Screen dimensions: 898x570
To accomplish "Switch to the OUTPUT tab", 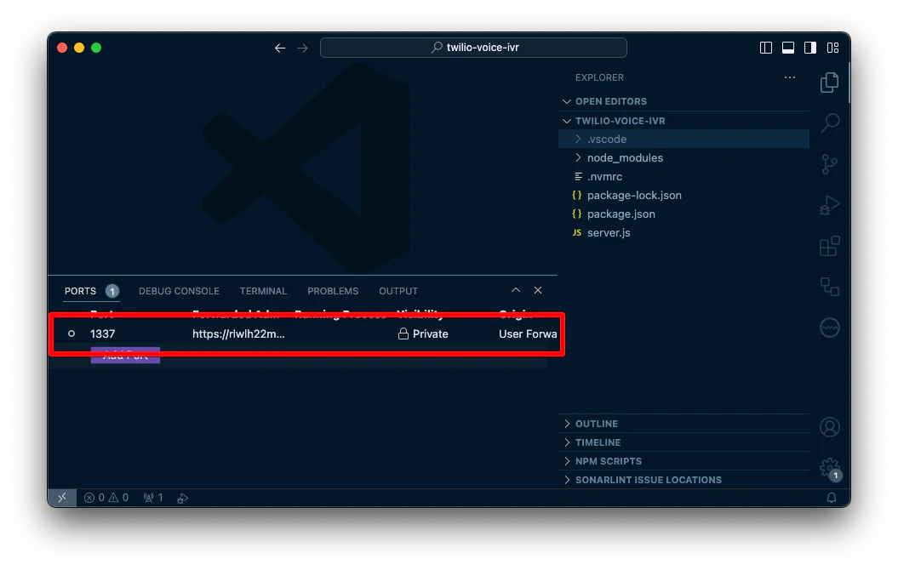I will [398, 291].
